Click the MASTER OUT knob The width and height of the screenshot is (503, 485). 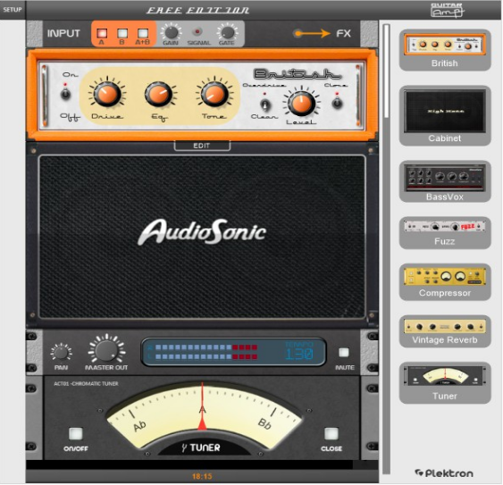coord(106,351)
